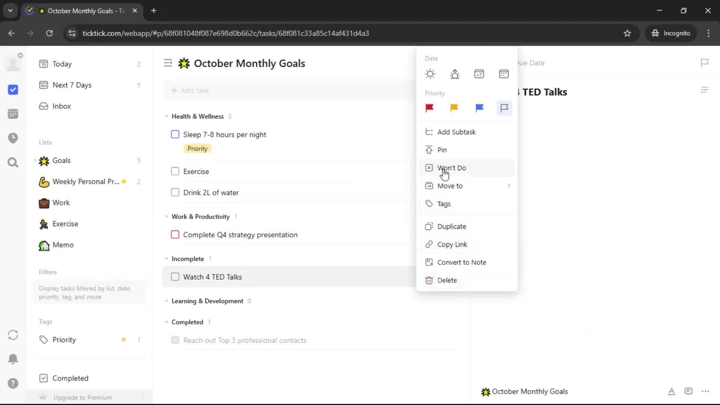Pick Next Week calendar icon
Image resolution: width=720 pixels, height=405 pixels.
(479, 74)
